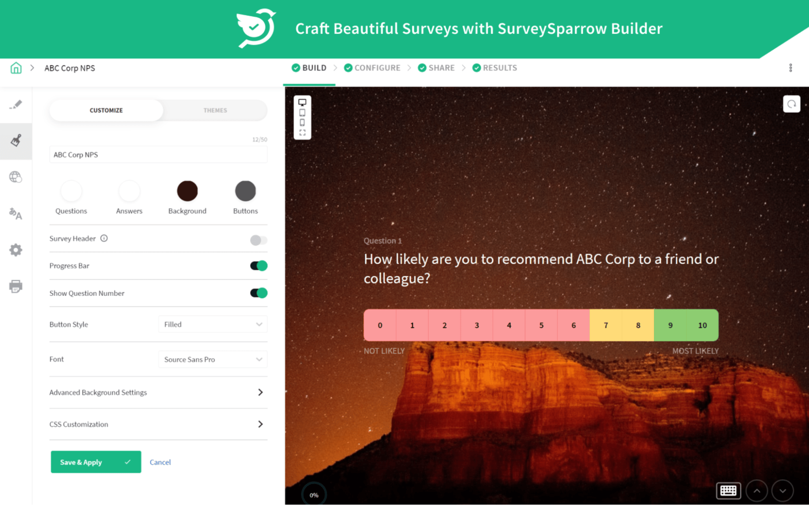The image size is (809, 505).
Task: Click the Save & Apply button
Action: coord(96,462)
